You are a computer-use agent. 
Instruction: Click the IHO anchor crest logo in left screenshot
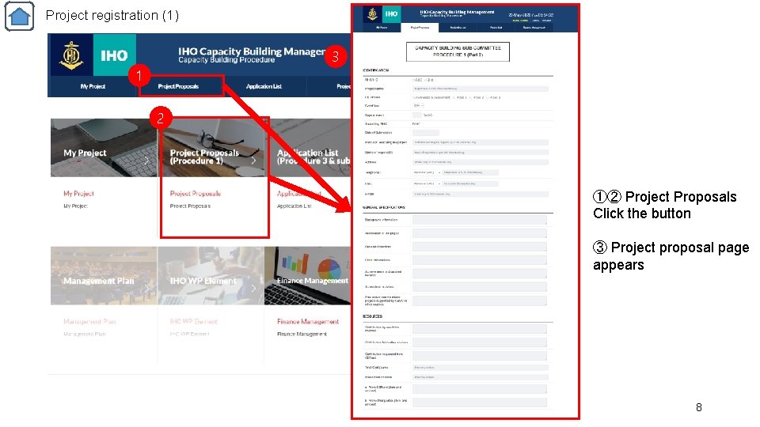click(71, 55)
